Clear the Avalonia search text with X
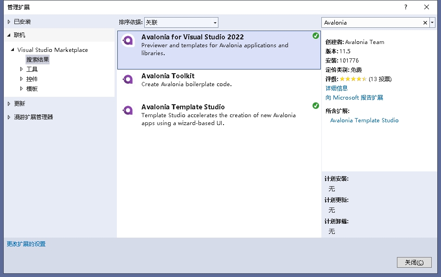 (x=425, y=23)
